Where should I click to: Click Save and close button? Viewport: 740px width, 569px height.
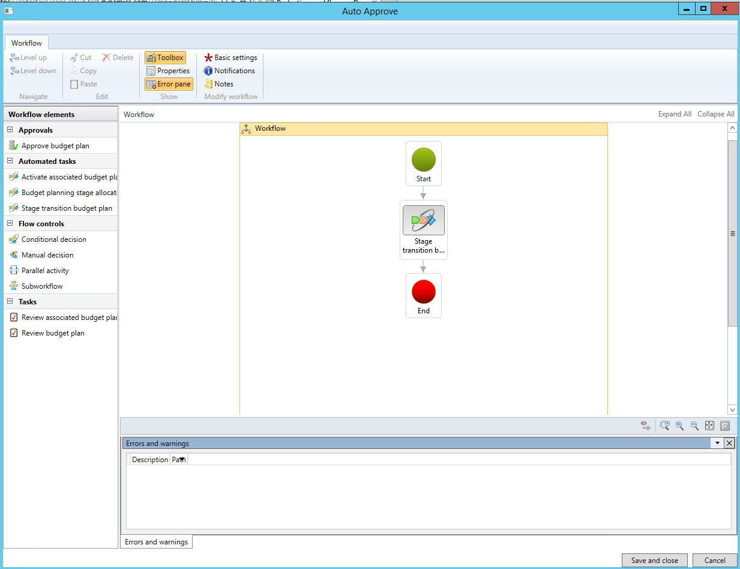(655, 561)
